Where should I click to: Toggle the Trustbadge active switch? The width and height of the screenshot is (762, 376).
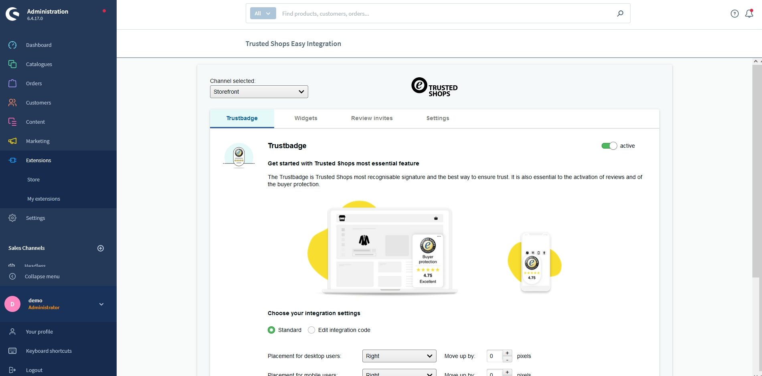coord(609,146)
